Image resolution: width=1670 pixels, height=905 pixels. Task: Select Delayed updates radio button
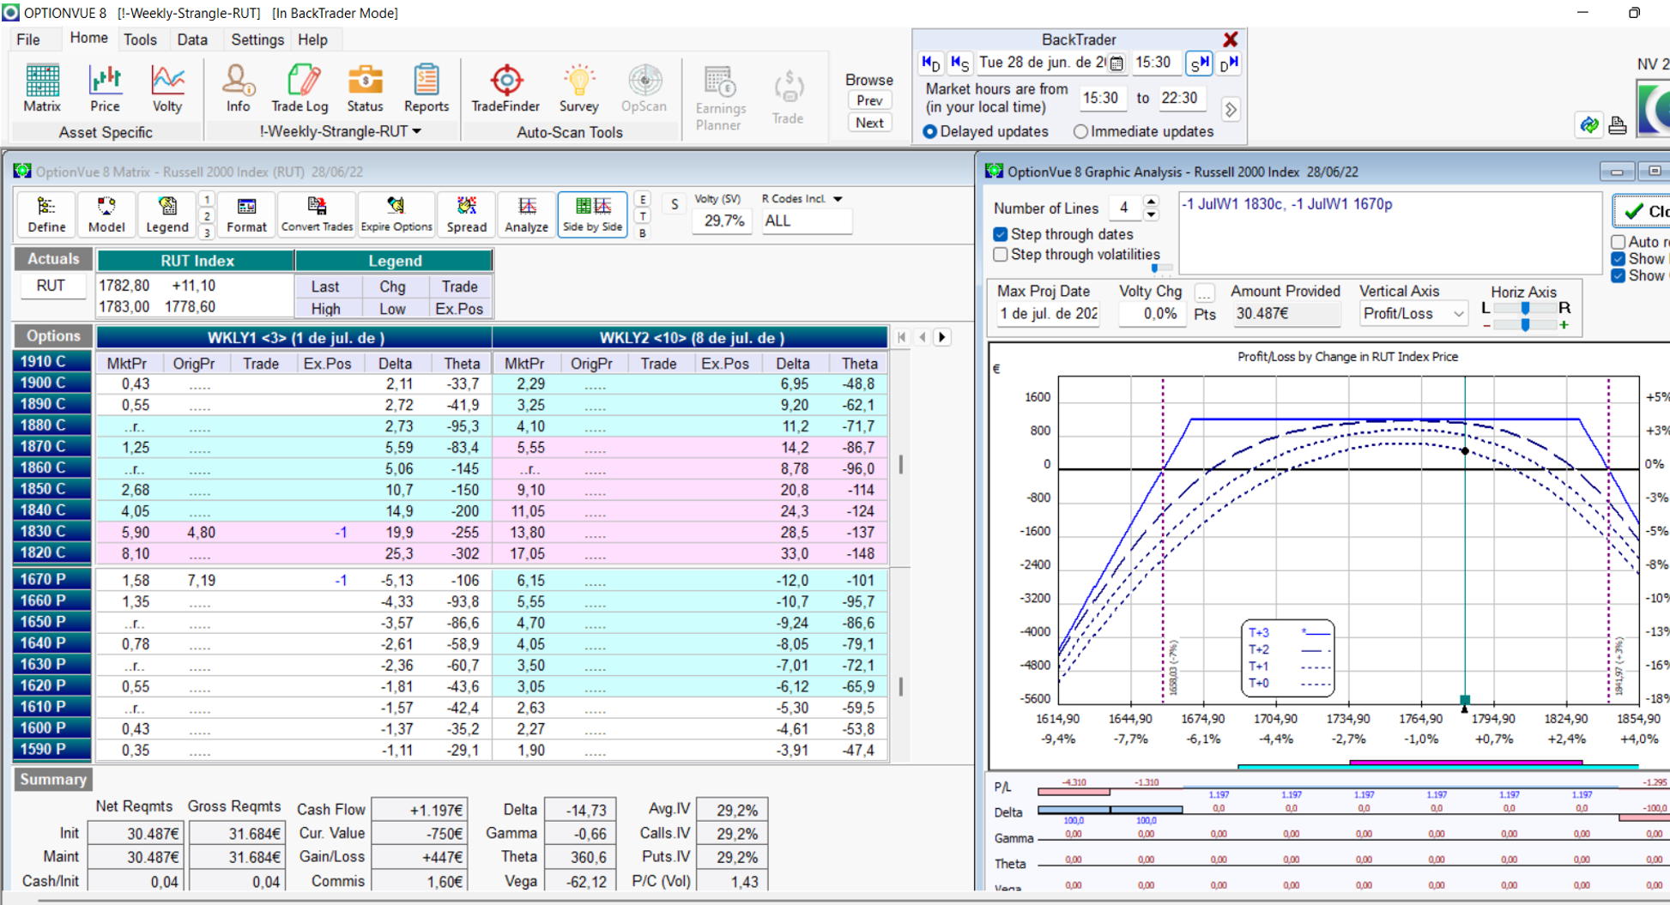pos(929,131)
